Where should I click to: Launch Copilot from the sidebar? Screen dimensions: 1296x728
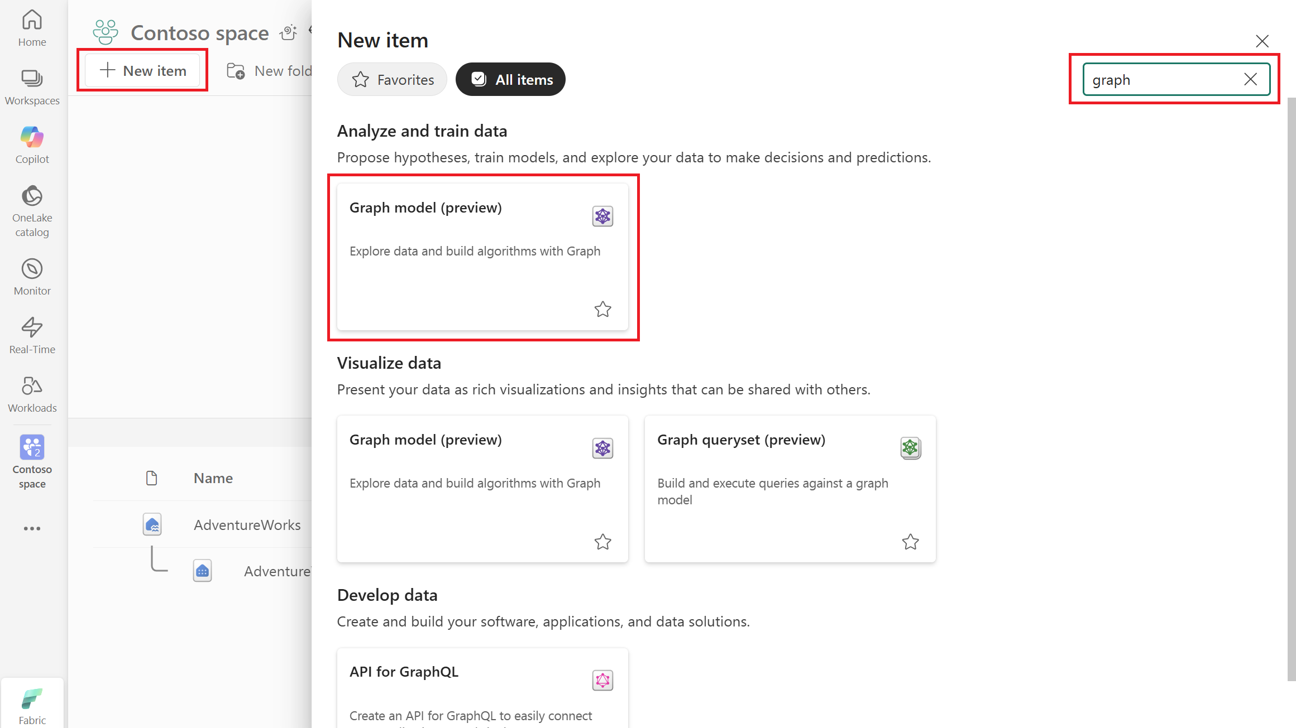pos(32,145)
